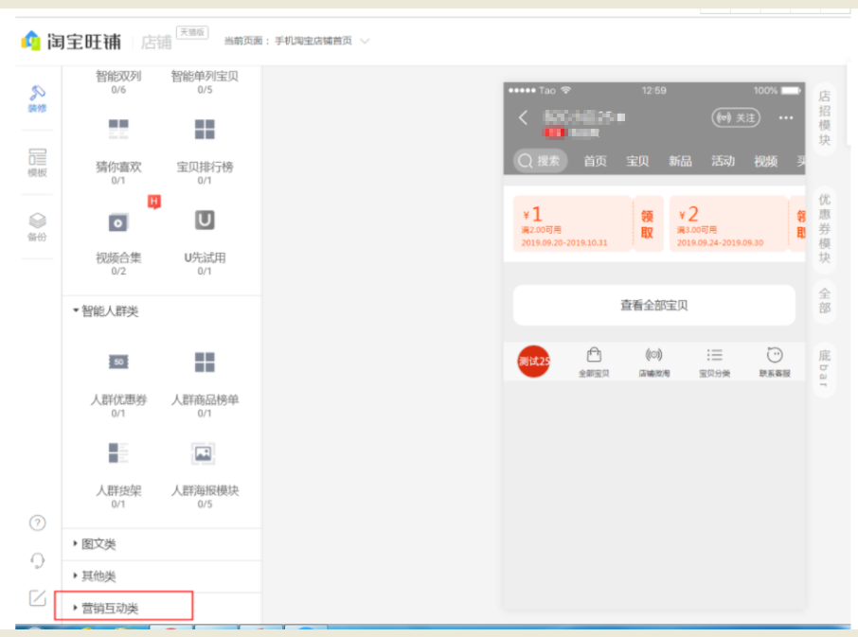Click the 查看全部宝贝 button
This screenshot has height=637, width=858.
[x=653, y=305]
